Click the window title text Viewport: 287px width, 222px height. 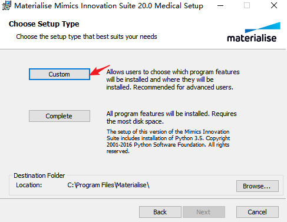pos(109,6)
